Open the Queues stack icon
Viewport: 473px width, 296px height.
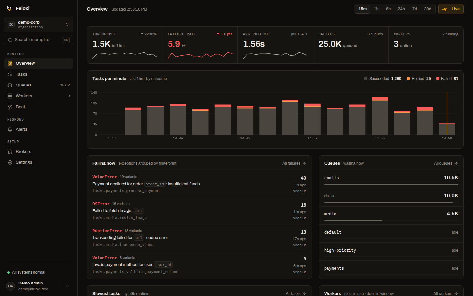point(10,85)
